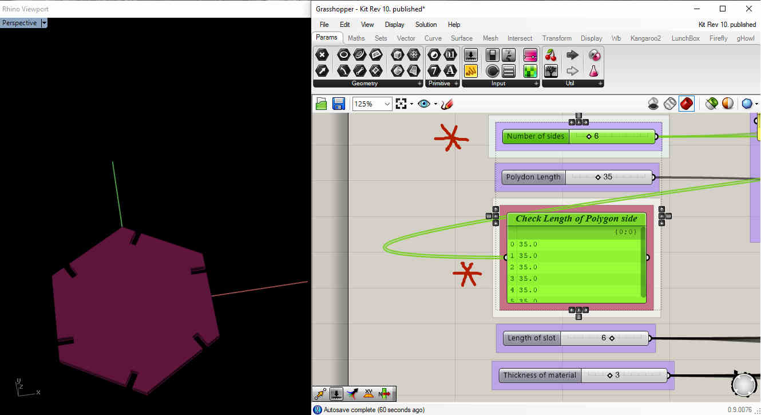Select the Circle parameter icon
The width and height of the screenshot is (761, 415).
(343, 55)
